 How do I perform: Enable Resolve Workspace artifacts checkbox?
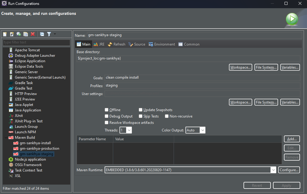(x=106, y=123)
